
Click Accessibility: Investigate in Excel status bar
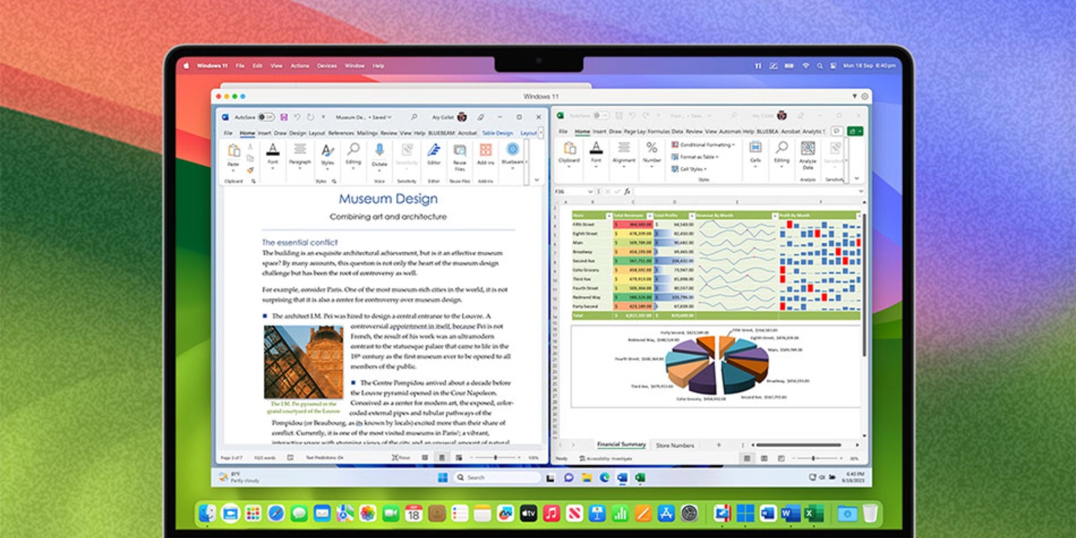point(606,458)
